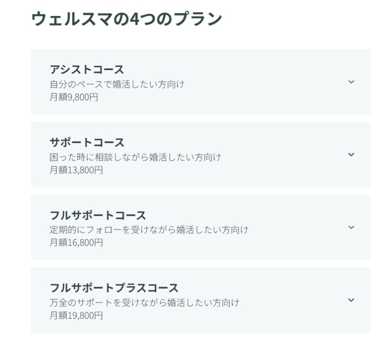Click the 月額16,800円 monthly price
This screenshot has width=380, height=346.
(x=76, y=243)
